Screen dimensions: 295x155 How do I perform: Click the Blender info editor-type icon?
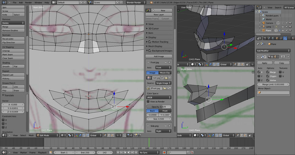[x=4, y=2]
